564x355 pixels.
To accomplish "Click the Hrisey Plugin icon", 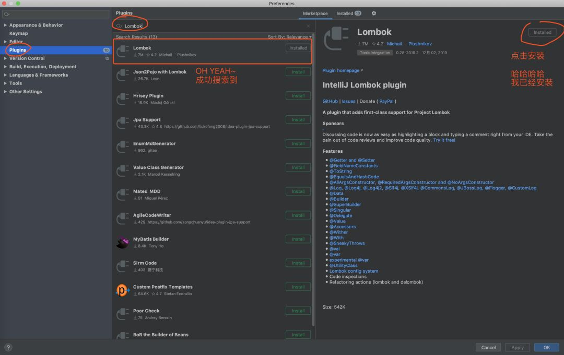I will point(123,99).
